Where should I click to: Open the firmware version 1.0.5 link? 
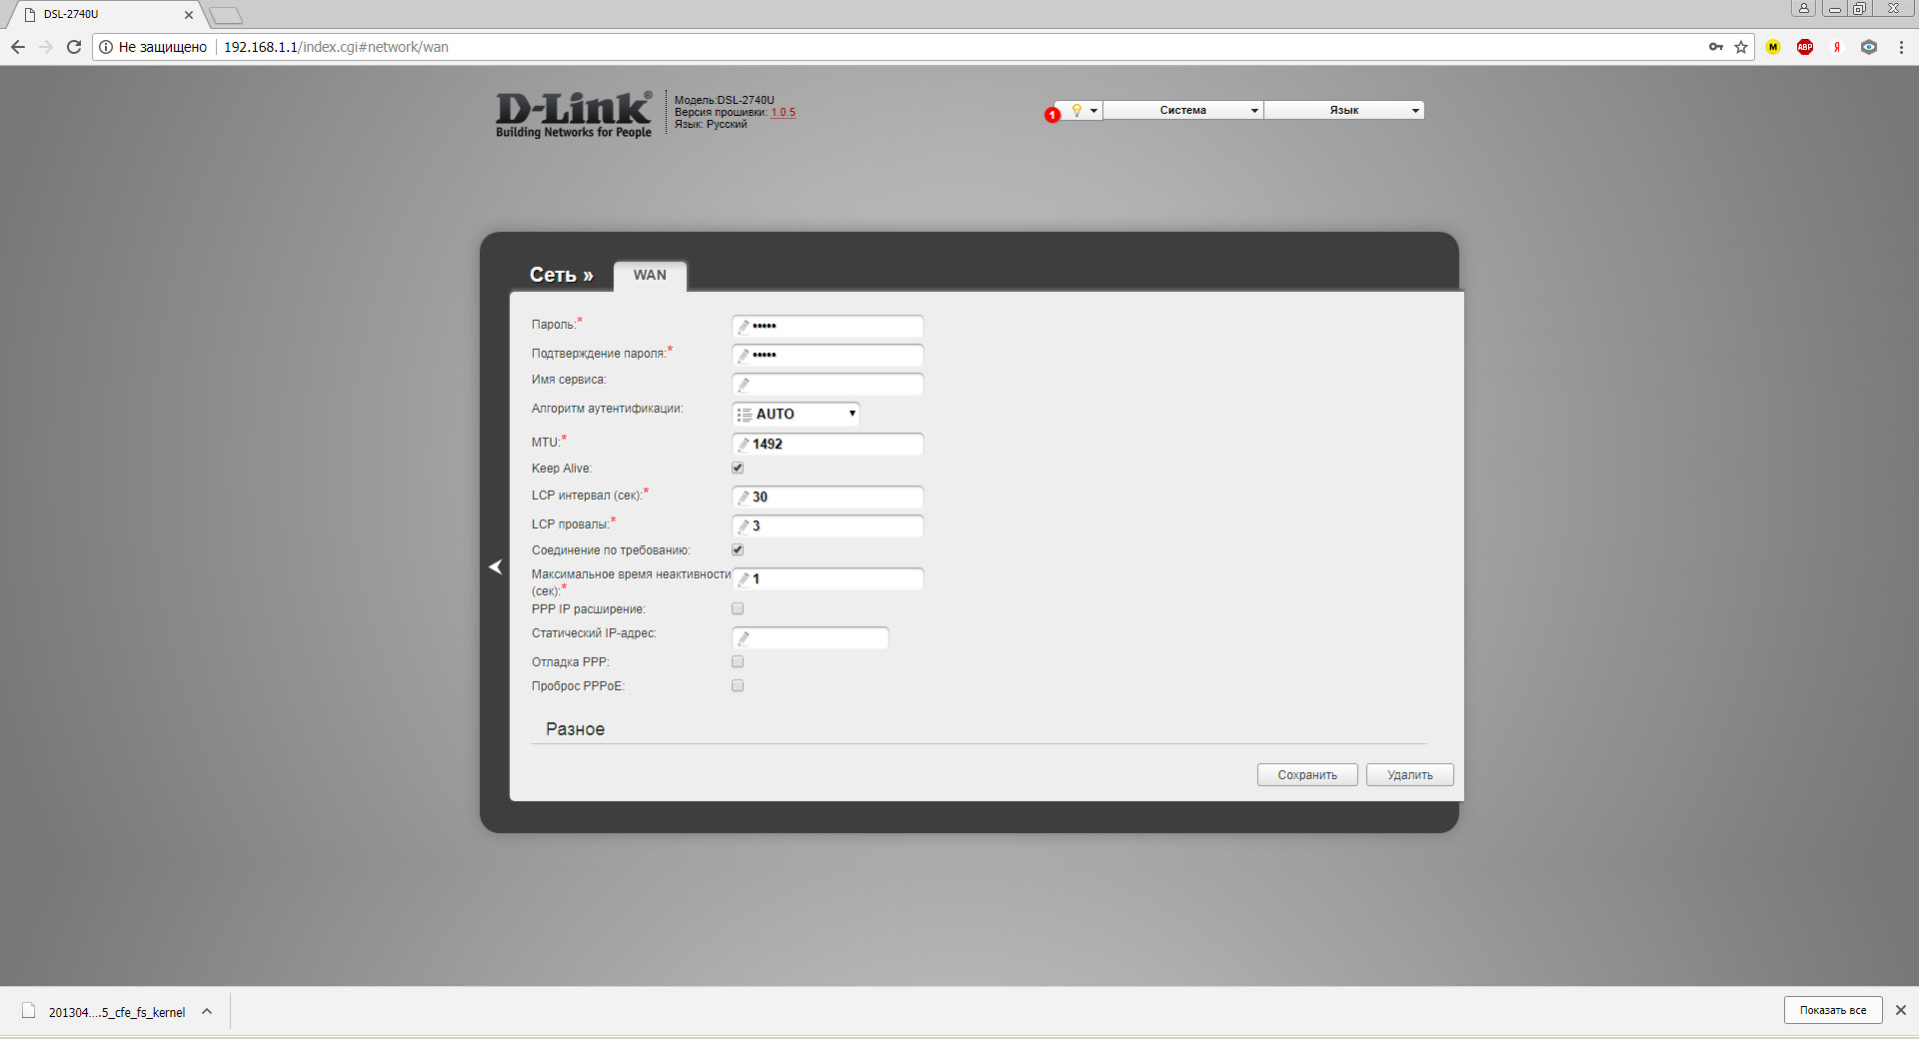[784, 112]
